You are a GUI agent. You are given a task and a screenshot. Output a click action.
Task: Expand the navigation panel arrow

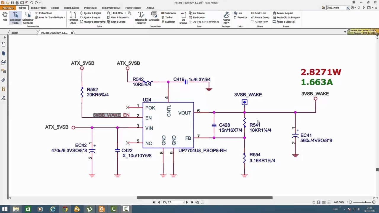click(5, 38)
